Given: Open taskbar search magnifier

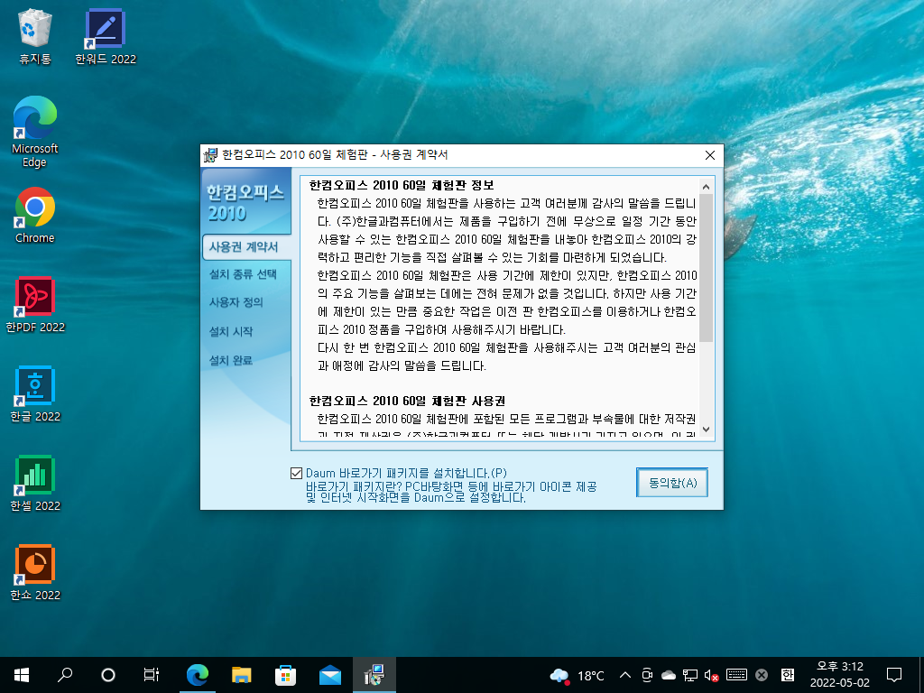Looking at the screenshot, I should [x=65, y=675].
